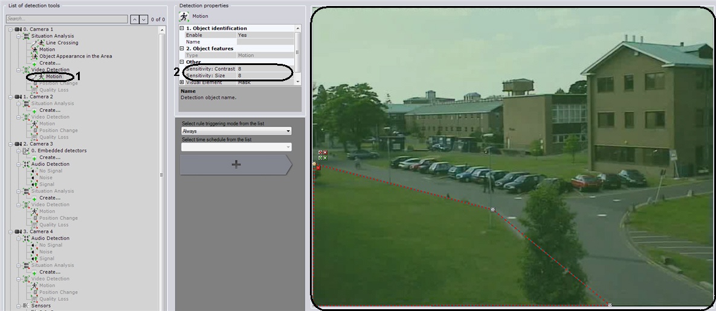Select Motion under Camera 1 Situation Analysis
The height and width of the screenshot is (311, 716).
(47, 49)
